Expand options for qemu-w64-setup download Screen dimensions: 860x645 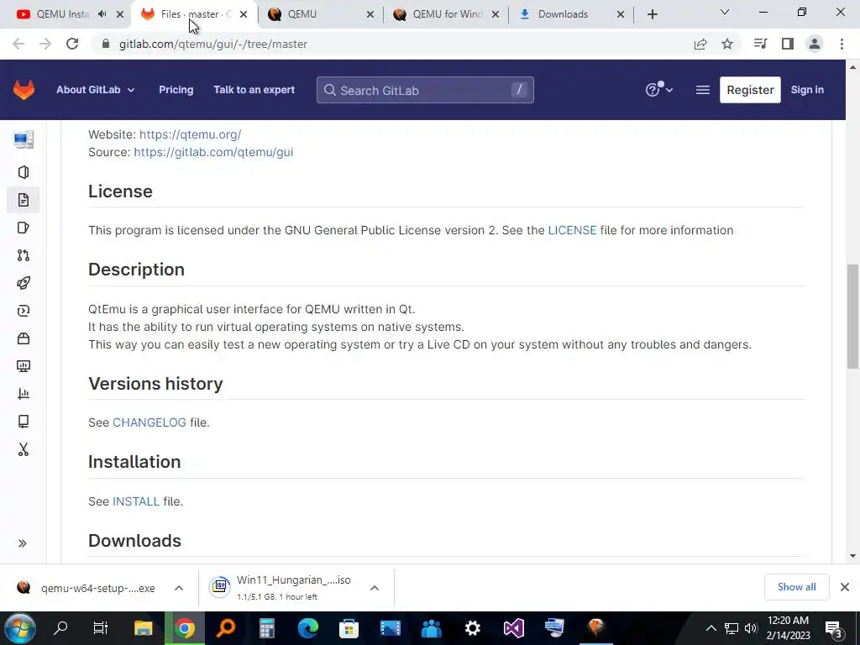179,588
